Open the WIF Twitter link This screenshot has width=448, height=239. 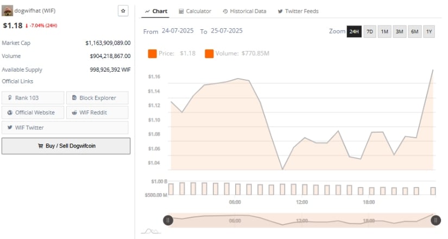tap(65, 127)
